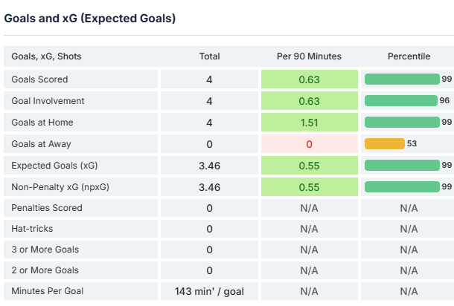The image size is (454, 306).
Task: Click the red Goals at Away per-90 cell
Action: [x=309, y=144]
